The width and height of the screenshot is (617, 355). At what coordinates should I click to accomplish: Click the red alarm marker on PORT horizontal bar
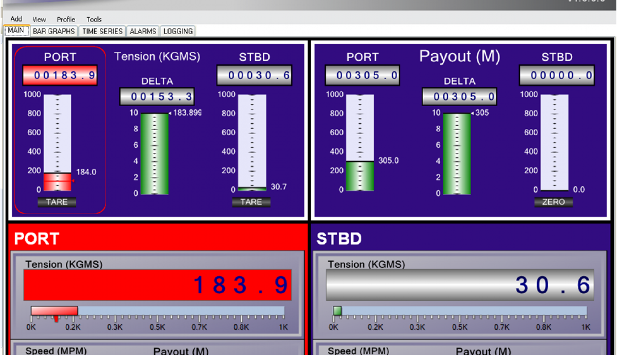[x=56, y=318]
